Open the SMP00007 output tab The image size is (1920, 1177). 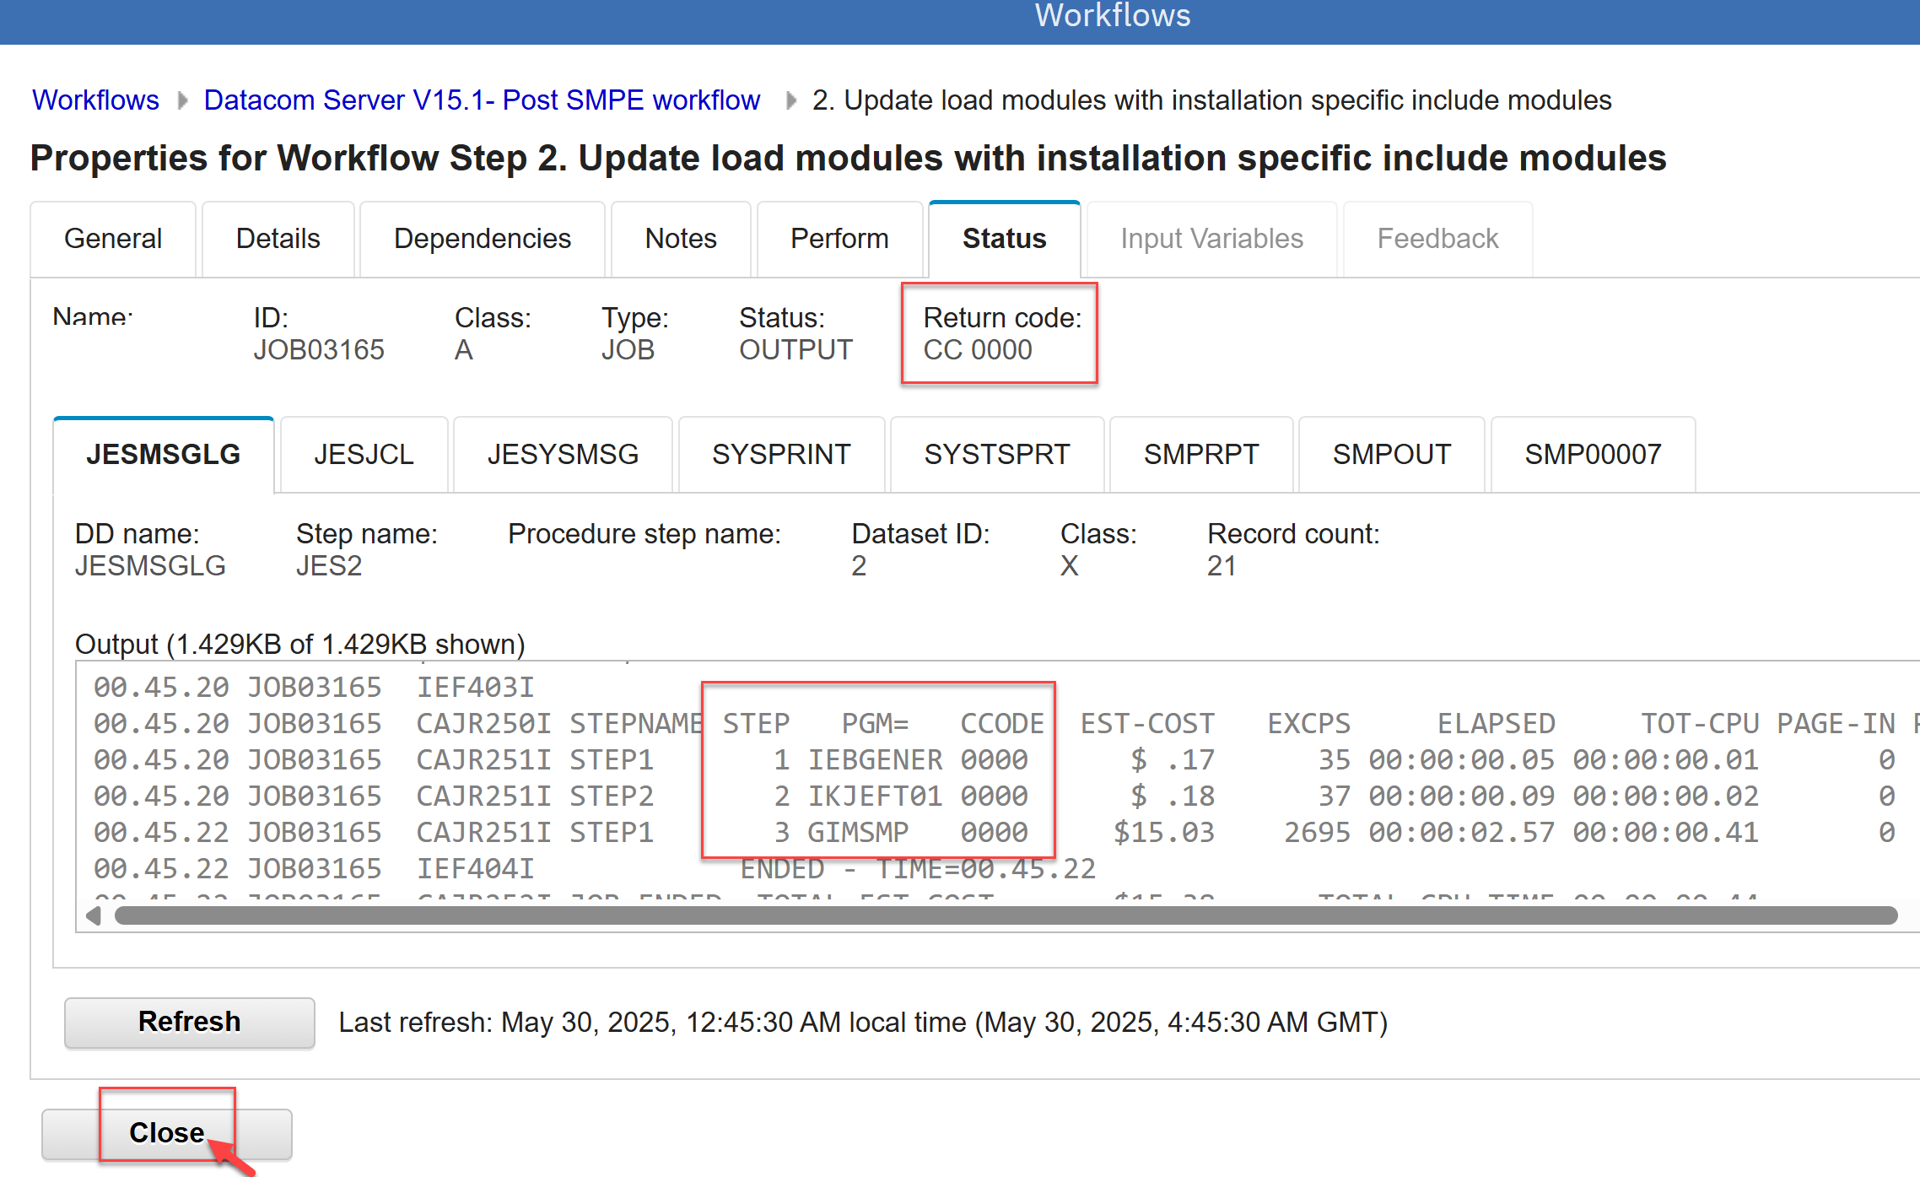(1592, 455)
